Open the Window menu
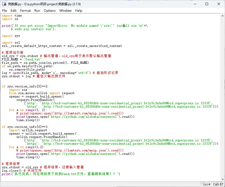This screenshot has height=187, width=225. tap(65, 11)
